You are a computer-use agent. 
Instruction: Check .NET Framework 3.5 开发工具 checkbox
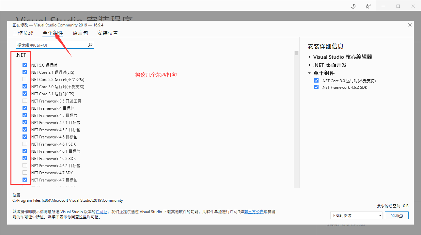pyautogui.click(x=25, y=101)
